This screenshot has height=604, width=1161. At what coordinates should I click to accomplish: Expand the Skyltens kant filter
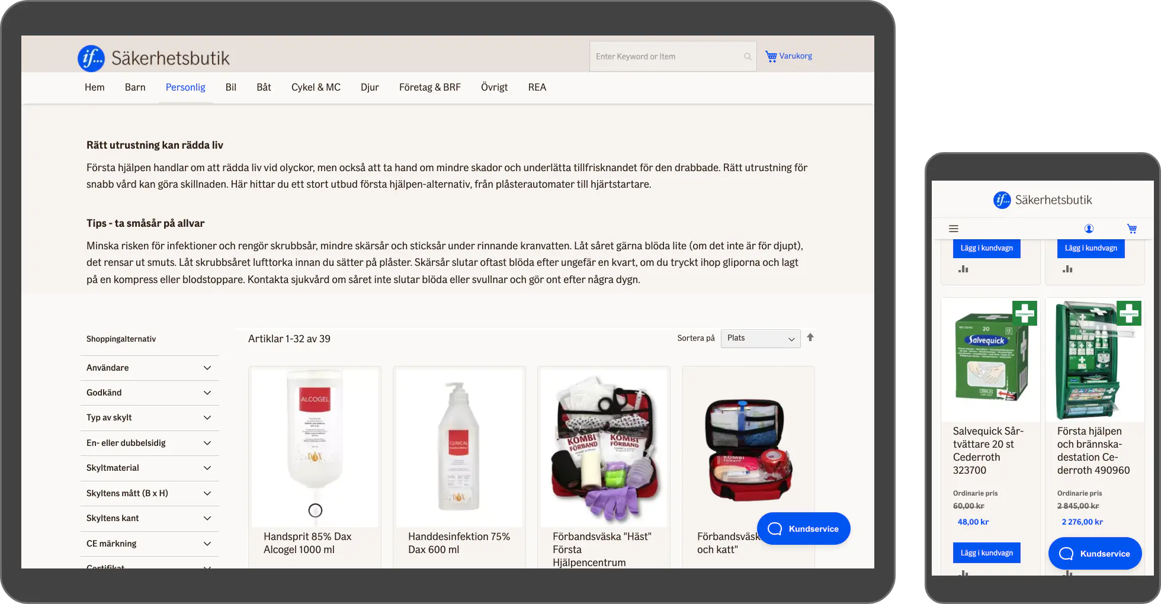pos(149,518)
